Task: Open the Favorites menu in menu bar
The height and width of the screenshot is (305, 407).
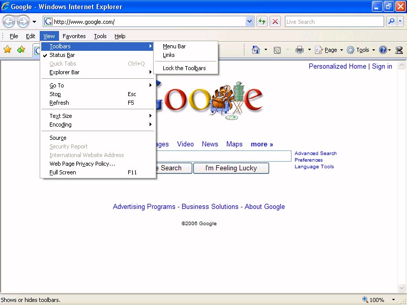Action: (74, 36)
